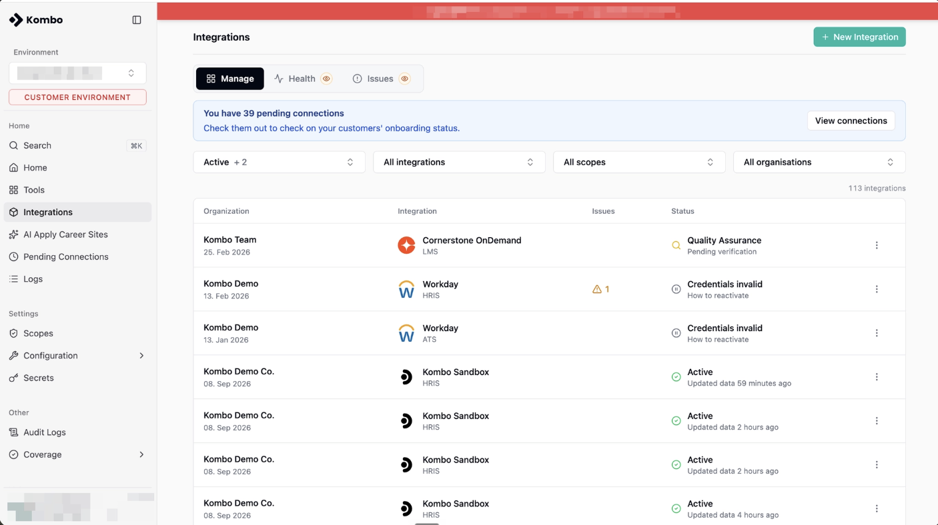The width and height of the screenshot is (938, 525).
Task: Open the Active +2 status filter
Action: coord(279,162)
